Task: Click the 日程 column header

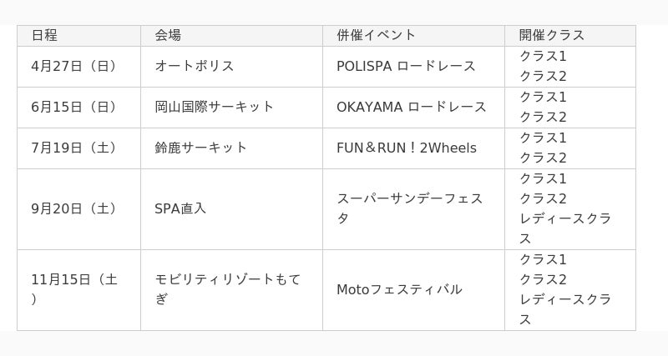Action: 44,35
